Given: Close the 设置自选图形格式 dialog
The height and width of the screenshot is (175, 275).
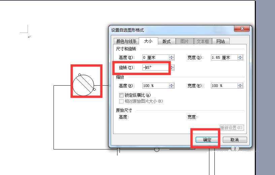Looking at the screenshot, I should coord(242,29).
